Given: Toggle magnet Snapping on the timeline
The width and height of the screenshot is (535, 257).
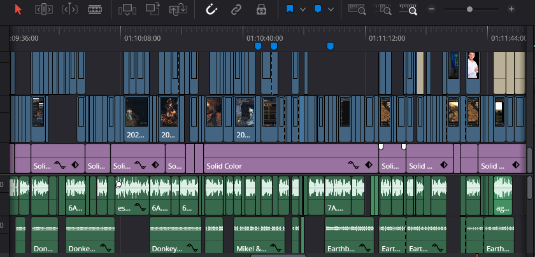Looking at the screenshot, I should pyautogui.click(x=211, y=10).
